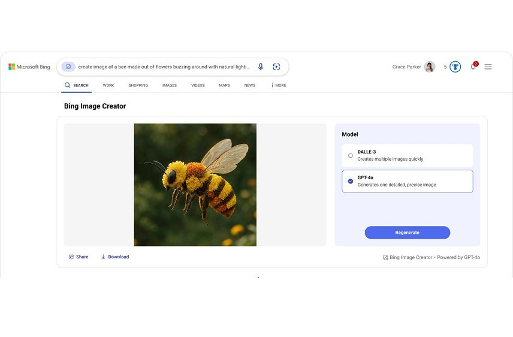Go to the Videos tab
This screenshot has width=513, height=337.
(198, 86)
